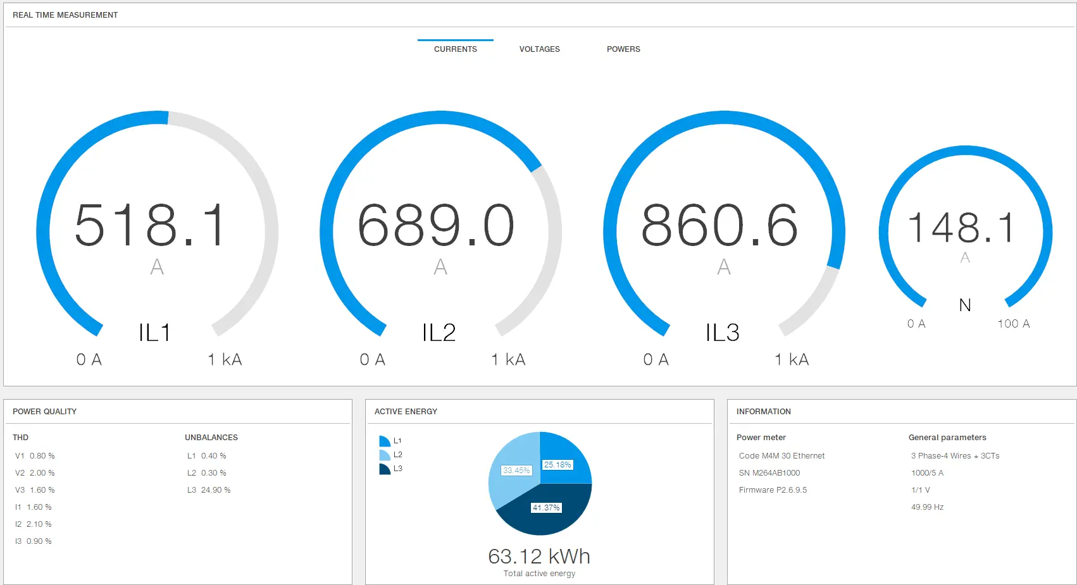Click the Code M4M 30 Ethernet entry
Screen dimensions: 1077x585
(781, 455)
